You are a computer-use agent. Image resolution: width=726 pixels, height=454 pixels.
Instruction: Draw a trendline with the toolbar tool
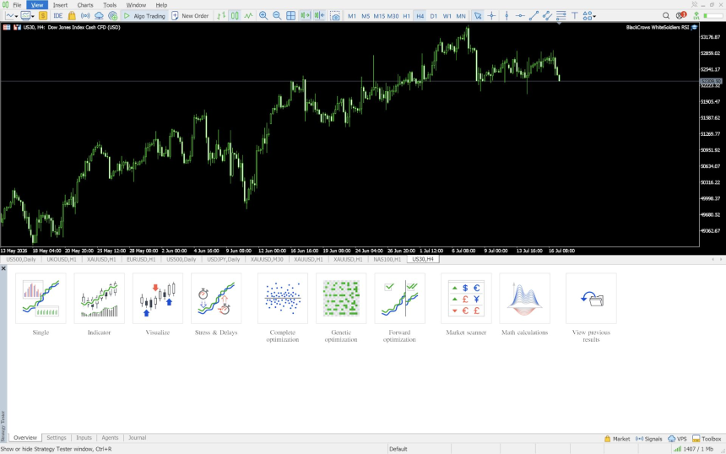(x=534, y=16)
